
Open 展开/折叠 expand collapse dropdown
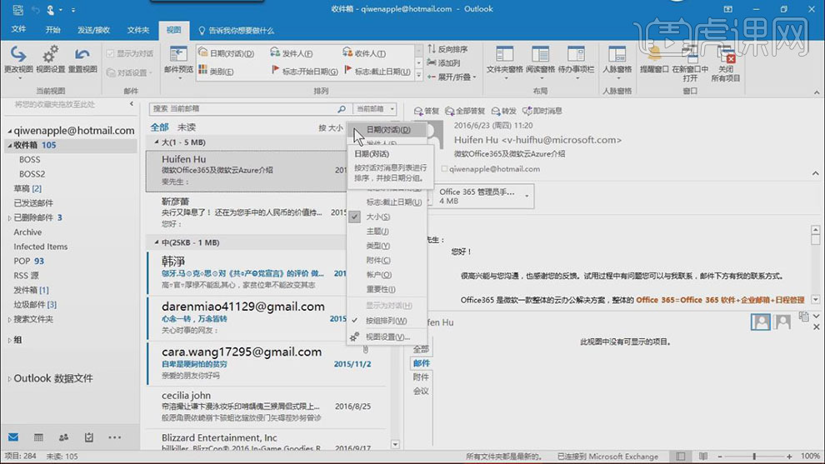coord(452,77)
